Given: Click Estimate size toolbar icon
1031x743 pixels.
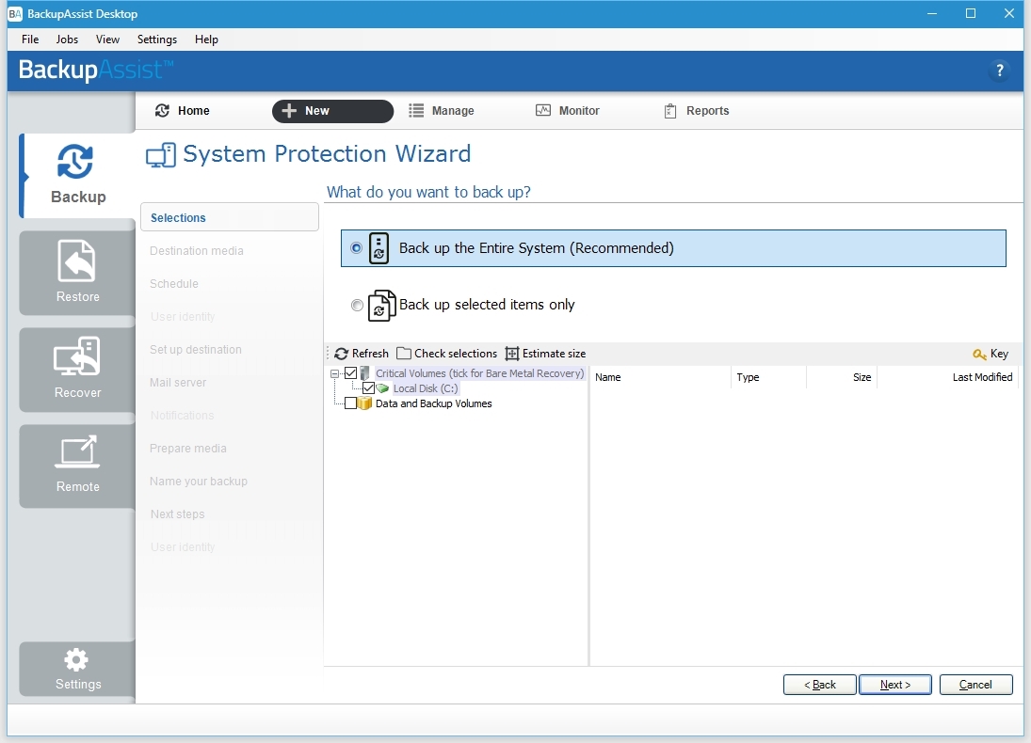Looking at the screenshot, I should click(x=512, y=354).
